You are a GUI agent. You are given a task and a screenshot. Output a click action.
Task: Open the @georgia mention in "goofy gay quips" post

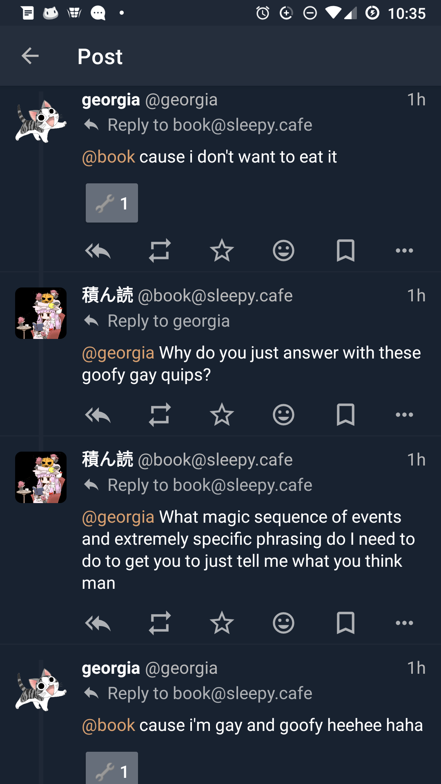click(x=118, y=353)
